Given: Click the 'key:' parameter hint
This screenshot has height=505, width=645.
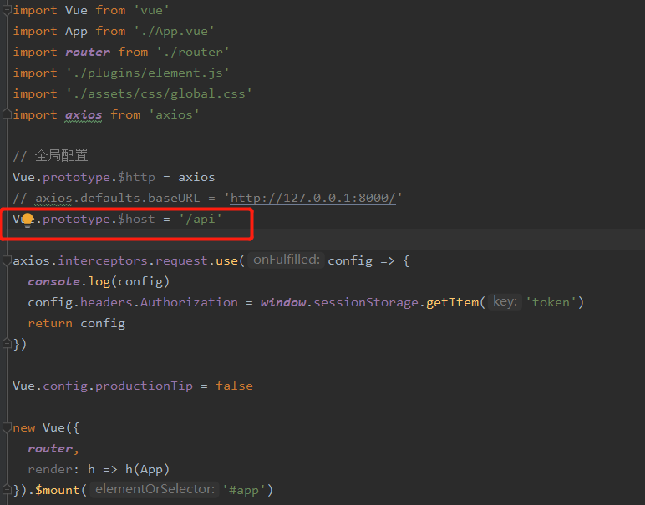Looking at the screenshot, I should [x=505, y=302].
